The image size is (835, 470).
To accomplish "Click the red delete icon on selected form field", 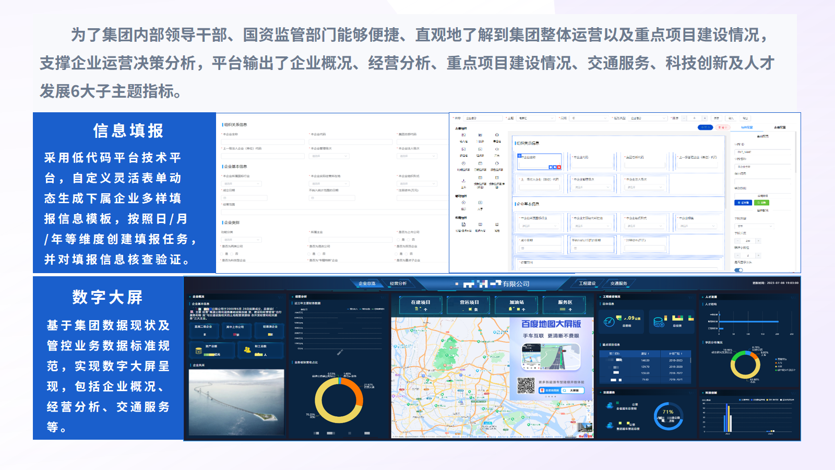I will (559, 167).
